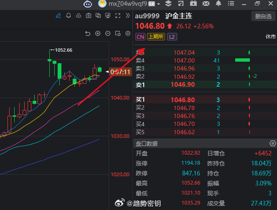Click the stacked layers icon
The image size is (277, 210).
point(168,3)
